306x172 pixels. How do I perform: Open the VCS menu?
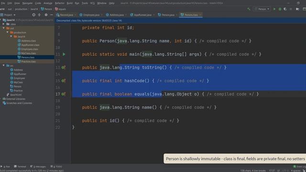pyautogui.click(x=92, y=3)
